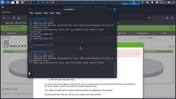Update the filter with the refresh icon
Viewport: 176px width, 99px height.
coord(140,38)
